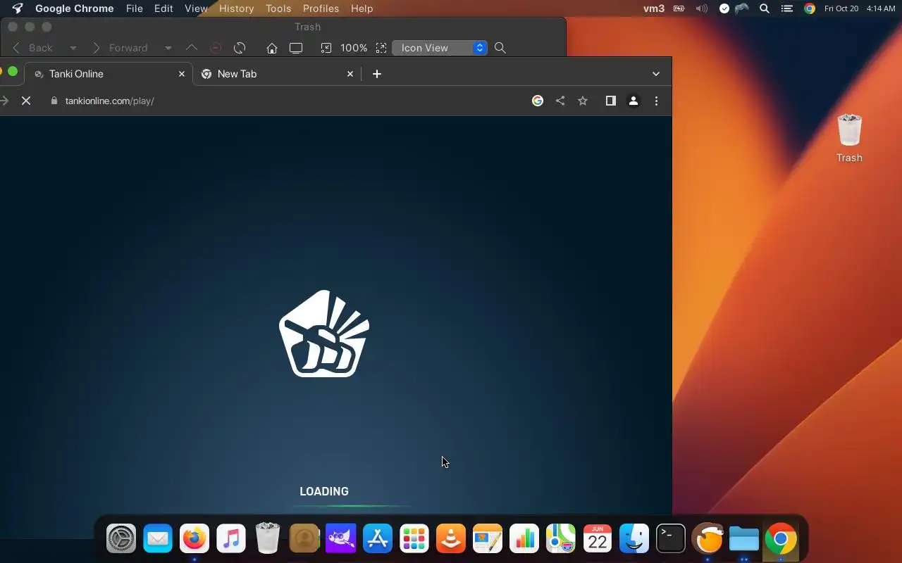Bookmark this tab with the star icon
The image size is (902, 563).
(583, 101)
